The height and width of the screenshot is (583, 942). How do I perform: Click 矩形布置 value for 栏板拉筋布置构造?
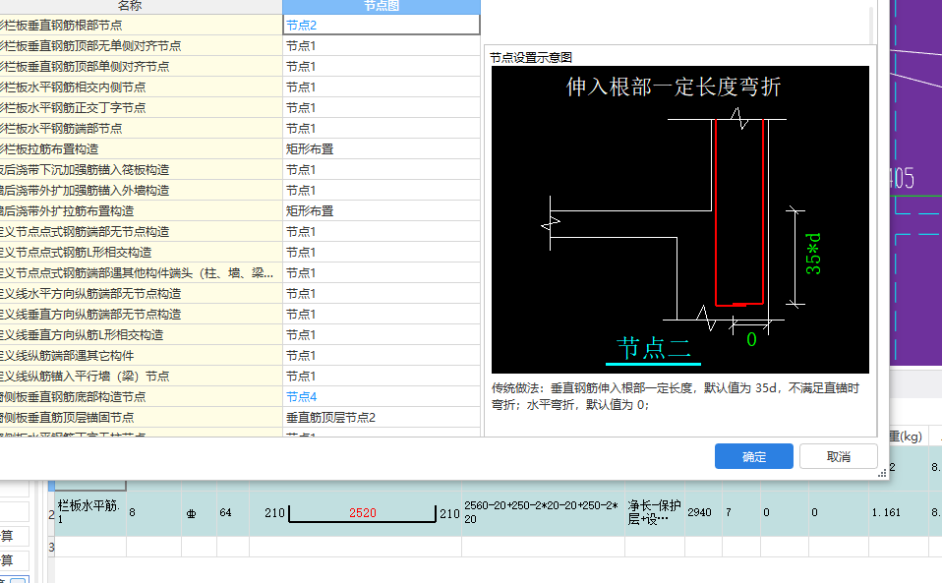point(381,148)
